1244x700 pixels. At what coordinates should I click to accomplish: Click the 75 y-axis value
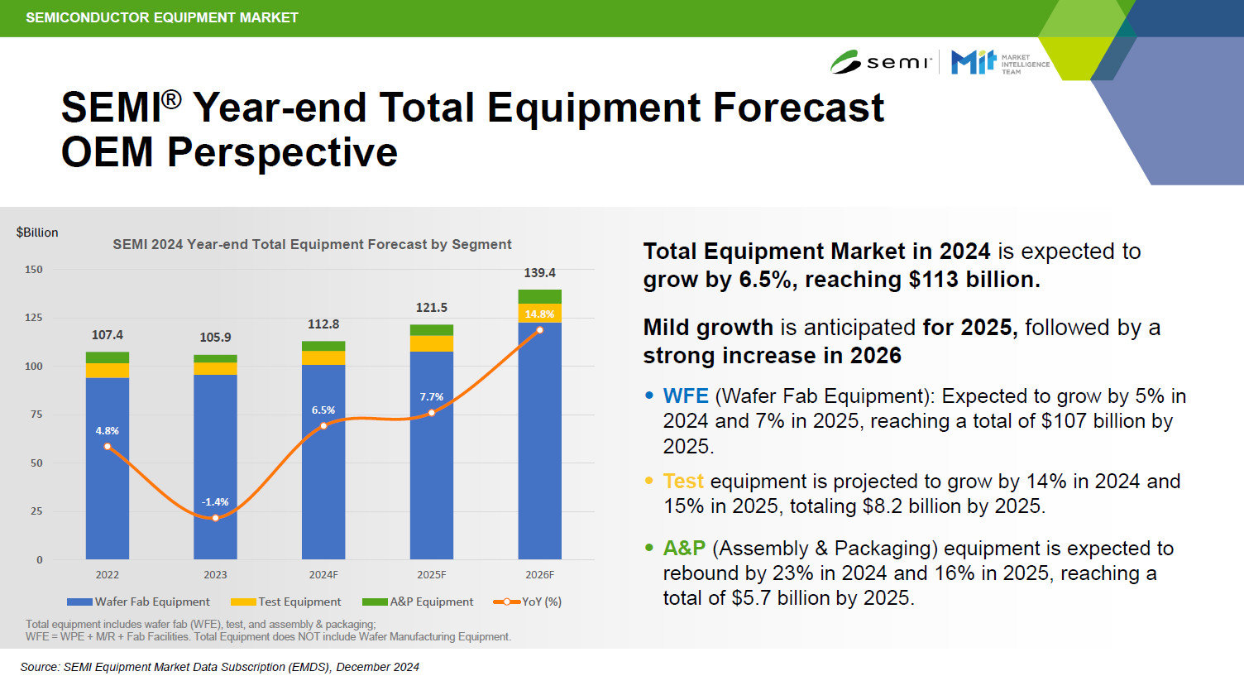point(36,415)
